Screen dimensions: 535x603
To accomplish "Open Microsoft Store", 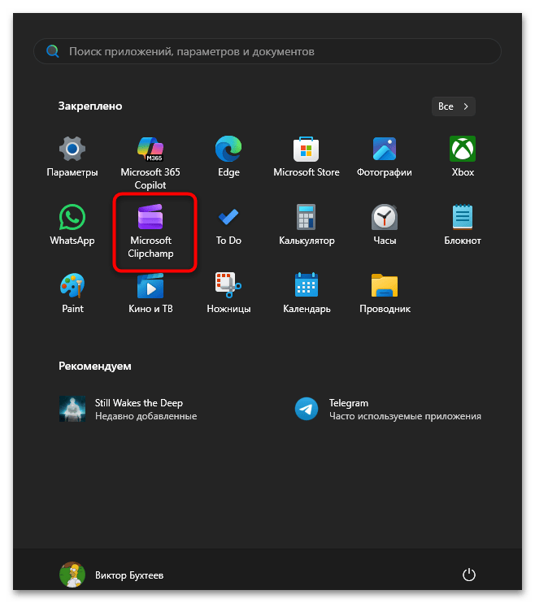I will point(307,157).
